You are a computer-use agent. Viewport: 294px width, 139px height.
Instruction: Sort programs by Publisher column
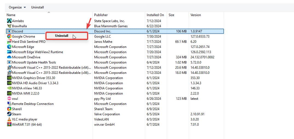pos(101,15)
